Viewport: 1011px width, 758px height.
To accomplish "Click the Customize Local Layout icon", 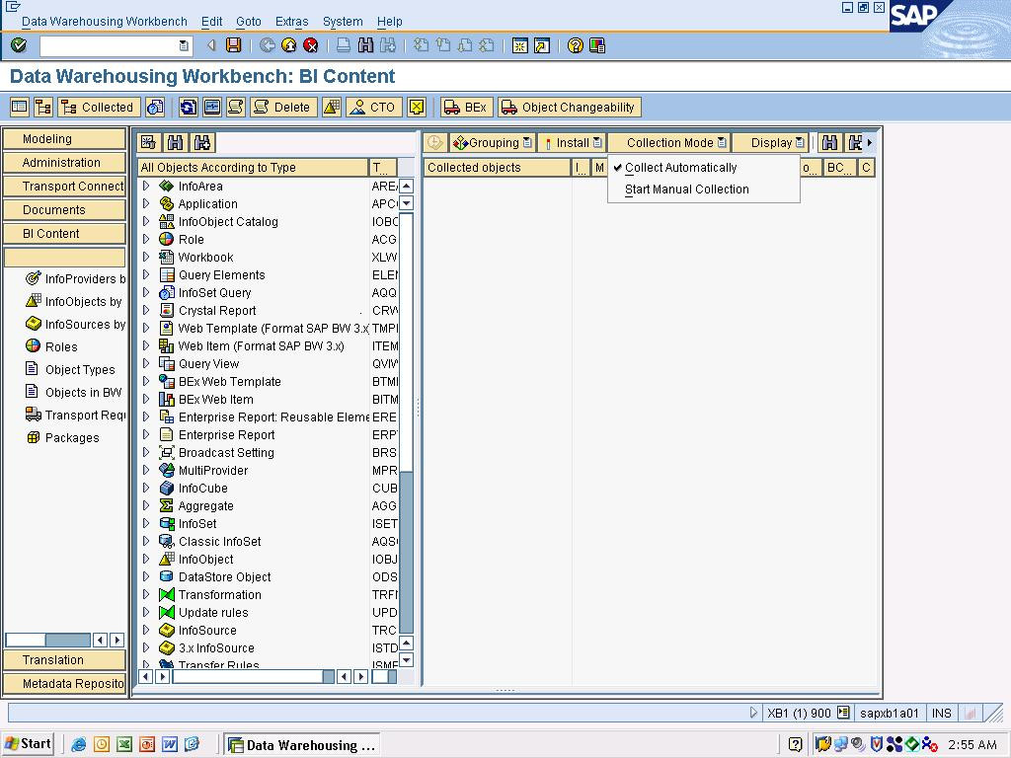I will (x=597, y=45).
